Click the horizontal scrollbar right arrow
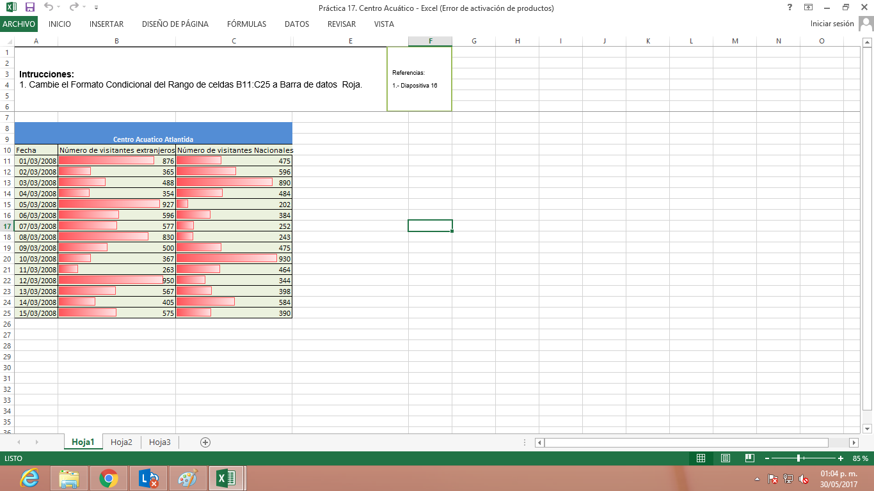874x491 pixels. [x=854, y=442]
